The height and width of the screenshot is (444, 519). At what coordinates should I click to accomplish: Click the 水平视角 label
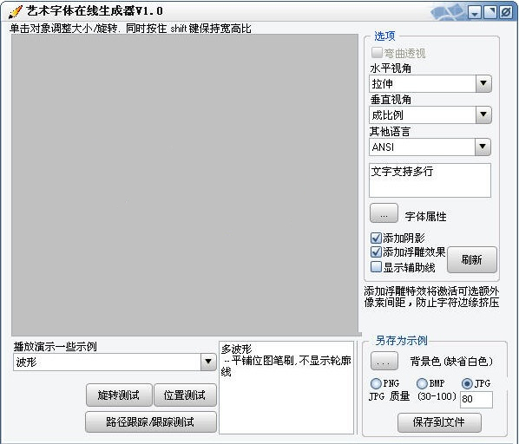[x=391, y=69]
